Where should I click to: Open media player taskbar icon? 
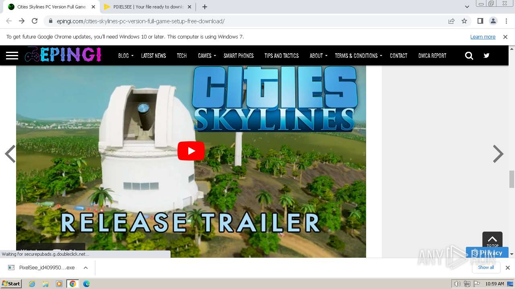click(59, 284)
